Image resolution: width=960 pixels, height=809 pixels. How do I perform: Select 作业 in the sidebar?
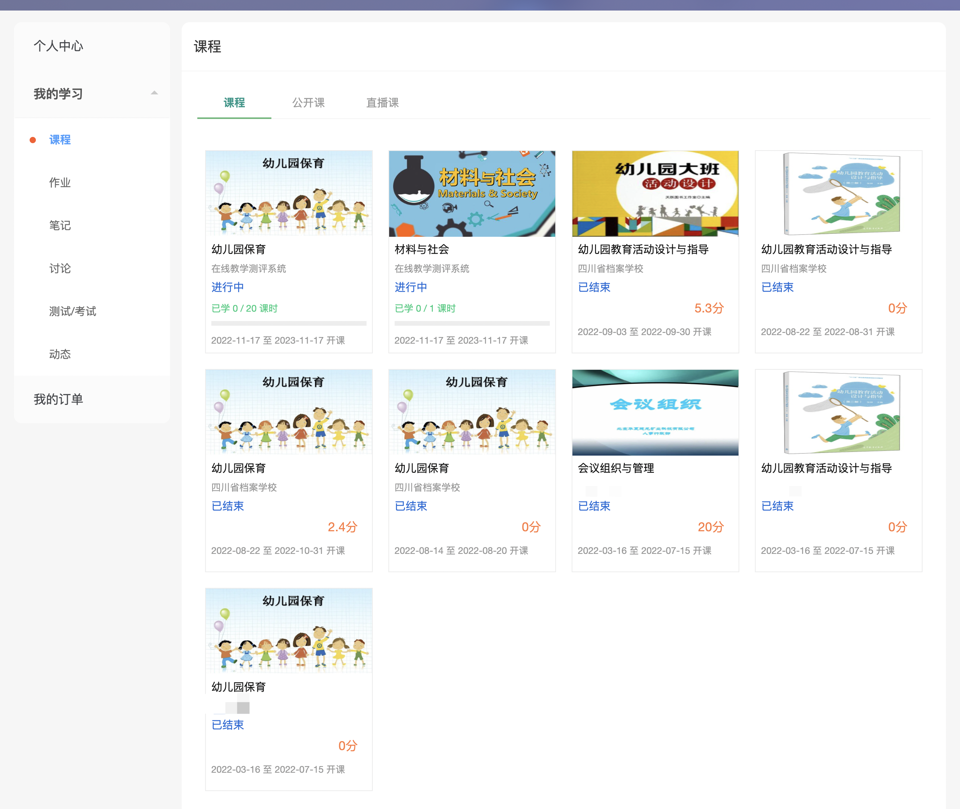60,183
